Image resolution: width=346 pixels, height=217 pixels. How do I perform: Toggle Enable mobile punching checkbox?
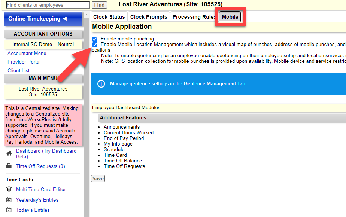click(x=95, y=39)
